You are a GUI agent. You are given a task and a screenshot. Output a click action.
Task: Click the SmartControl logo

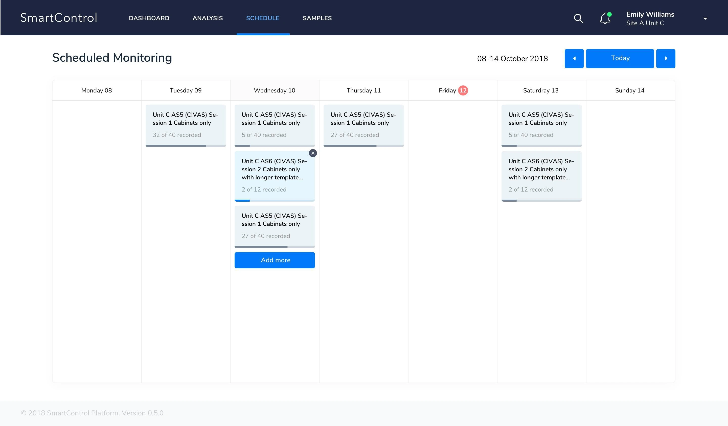pyautogui.click(x=59, y=18)
